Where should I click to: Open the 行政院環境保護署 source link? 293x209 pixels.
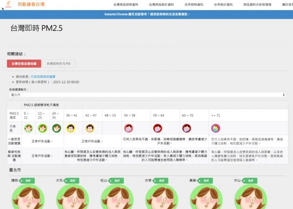[43, 77]
